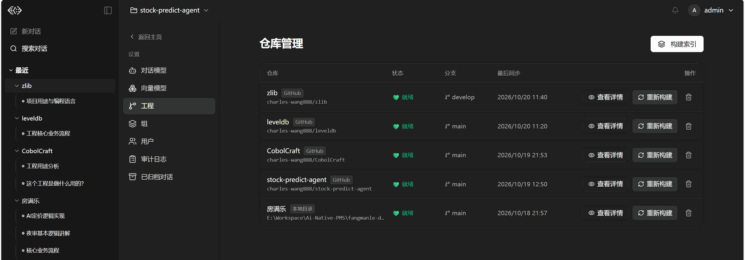Delete the stock-predict-agent repository
This screenshot has height=260, width=745.
[689, 184]
